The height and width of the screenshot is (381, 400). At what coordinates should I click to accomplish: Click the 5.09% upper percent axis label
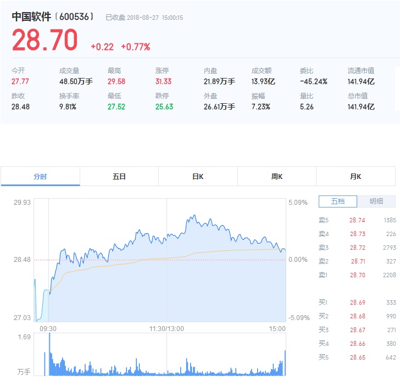click(x=298, y=203)
